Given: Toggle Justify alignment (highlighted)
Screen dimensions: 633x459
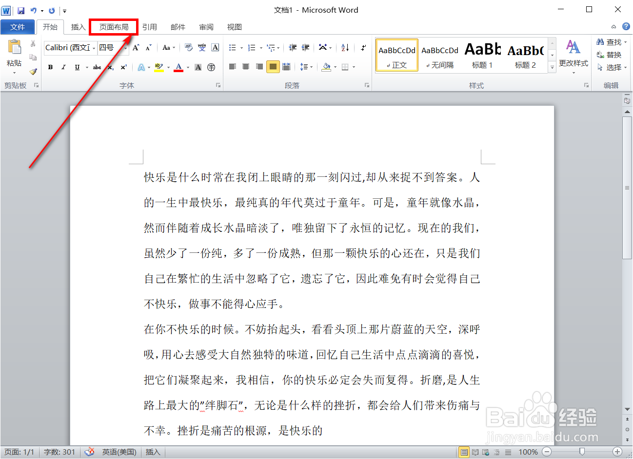Looking at the screenshot, I should tap(273, 67).
